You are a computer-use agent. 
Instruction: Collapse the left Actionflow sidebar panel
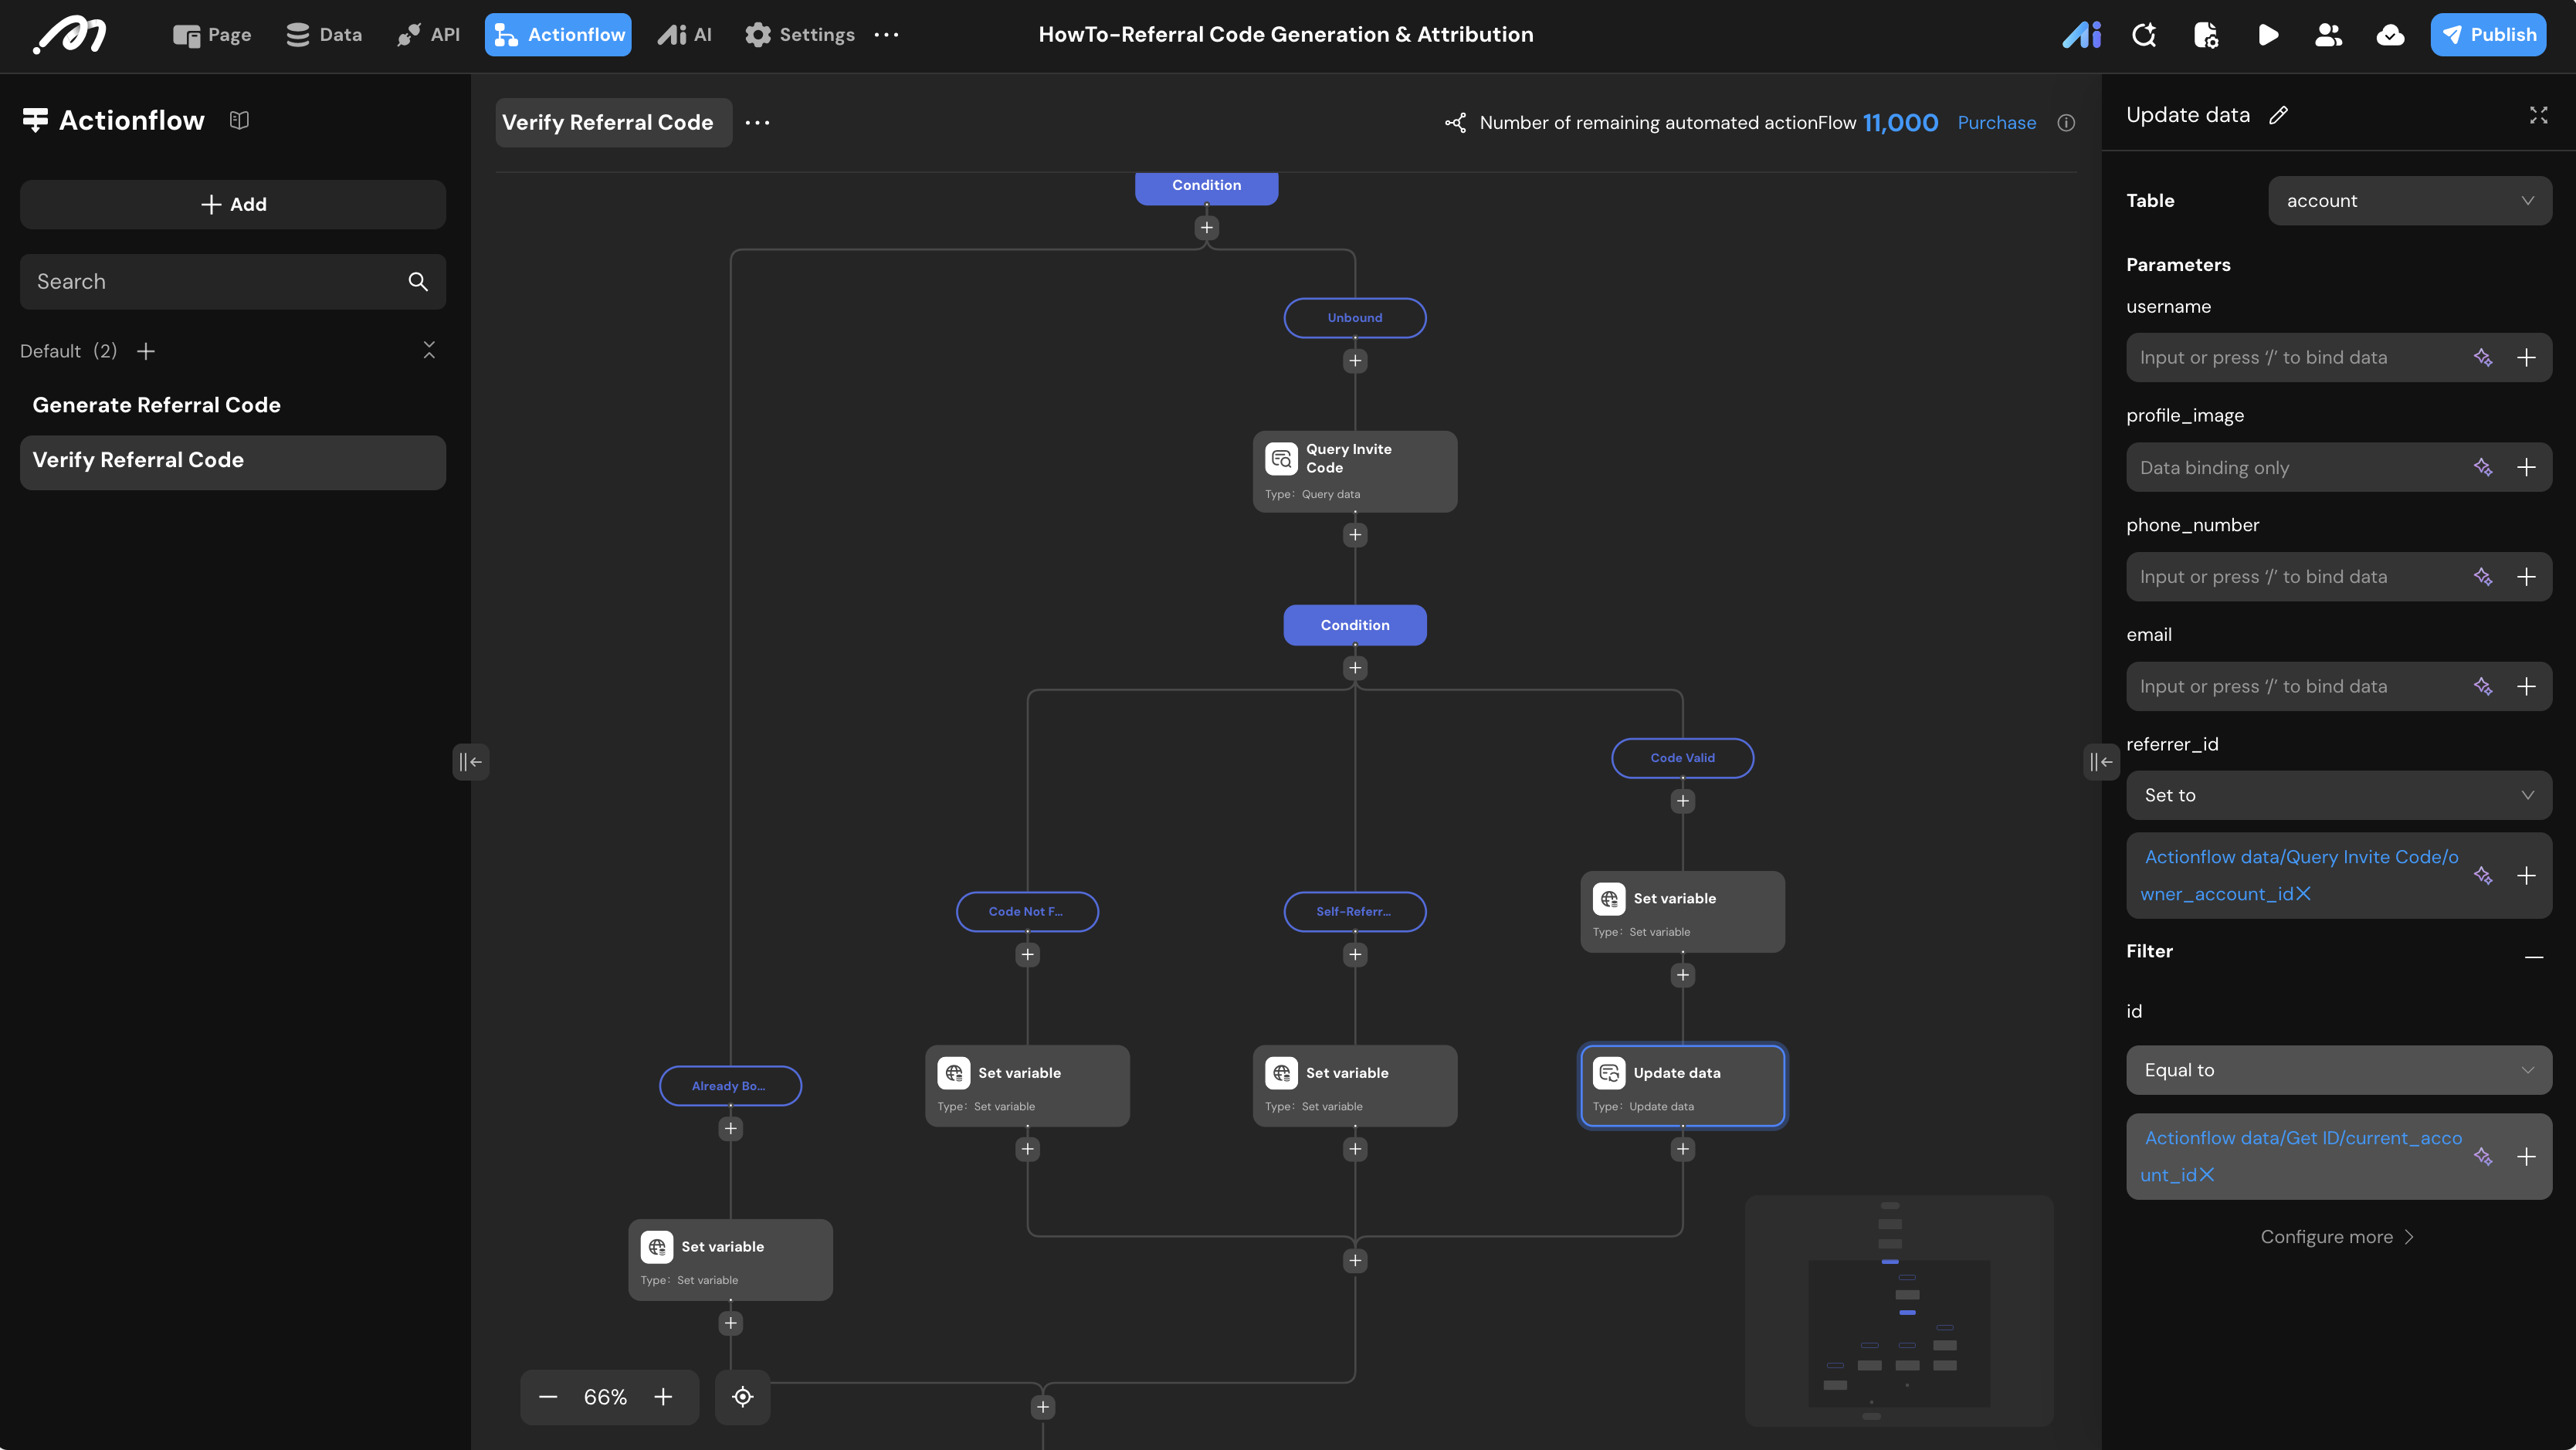[x=470, y=762]
